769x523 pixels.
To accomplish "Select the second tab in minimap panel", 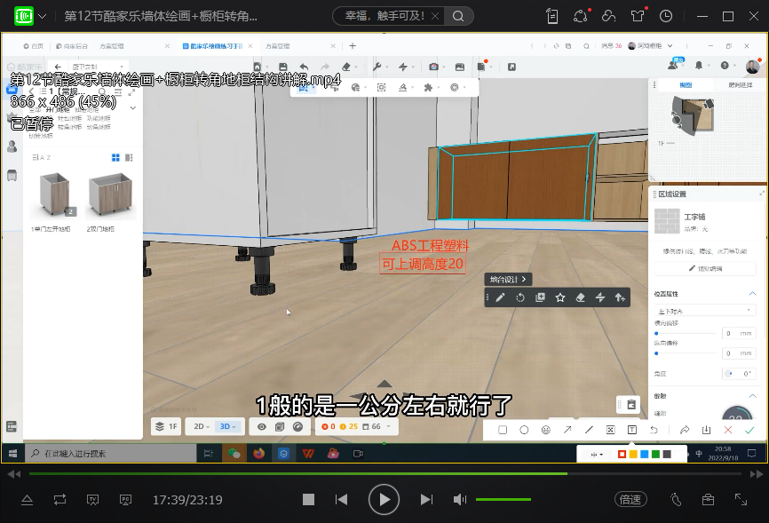I will [740, 85].
